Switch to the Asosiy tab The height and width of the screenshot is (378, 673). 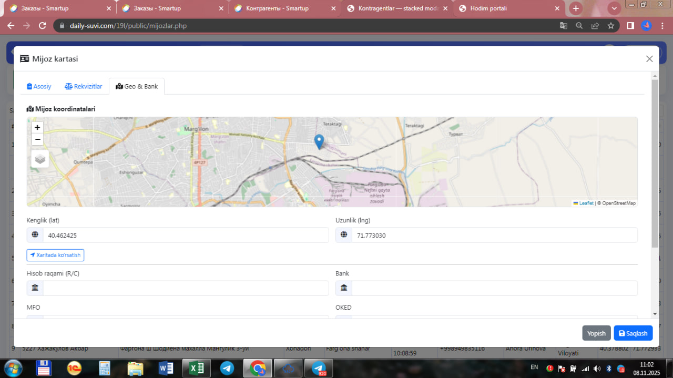point(39,86)
